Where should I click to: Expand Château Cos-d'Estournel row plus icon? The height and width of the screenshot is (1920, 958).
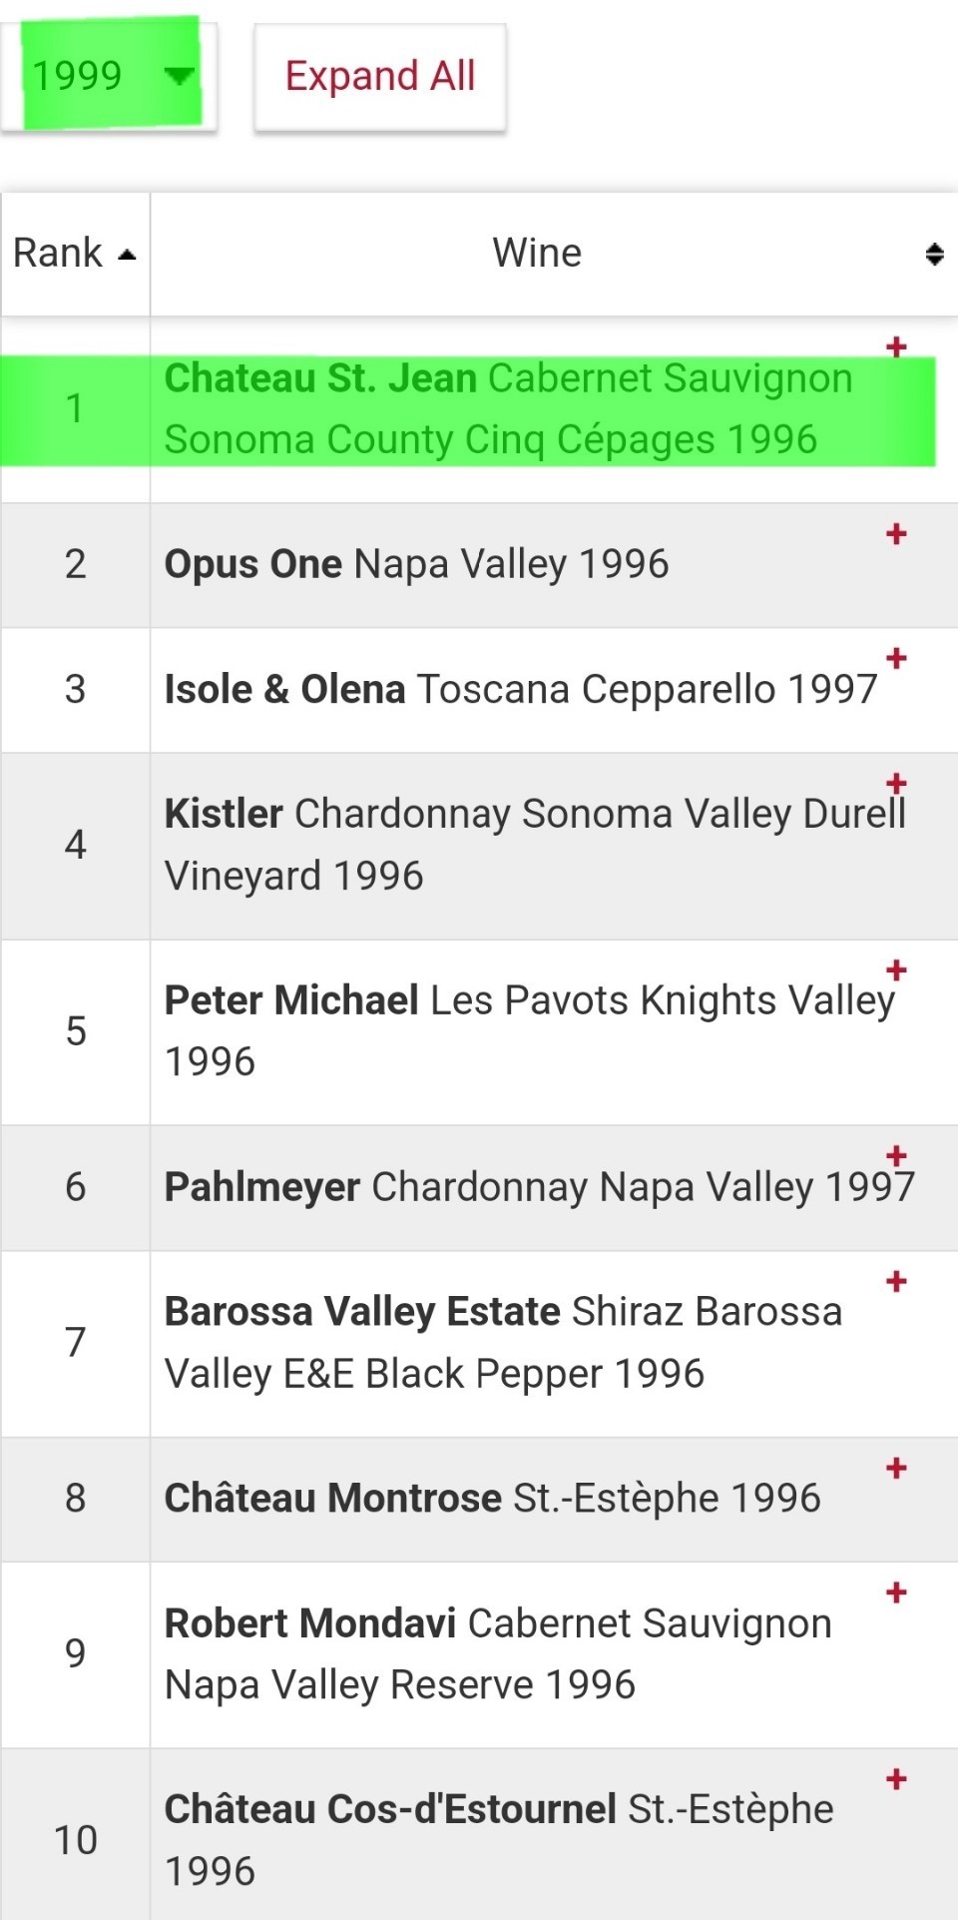point(896,1779)
